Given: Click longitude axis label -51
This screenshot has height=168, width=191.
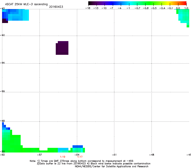Looking at the screenshot, I should click(114, 155).
